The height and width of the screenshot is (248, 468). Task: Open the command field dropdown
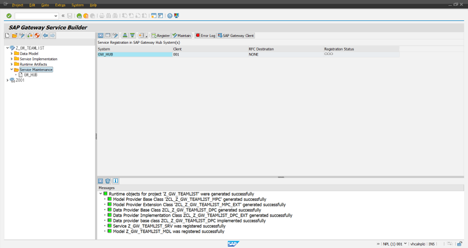pos(56,16)
